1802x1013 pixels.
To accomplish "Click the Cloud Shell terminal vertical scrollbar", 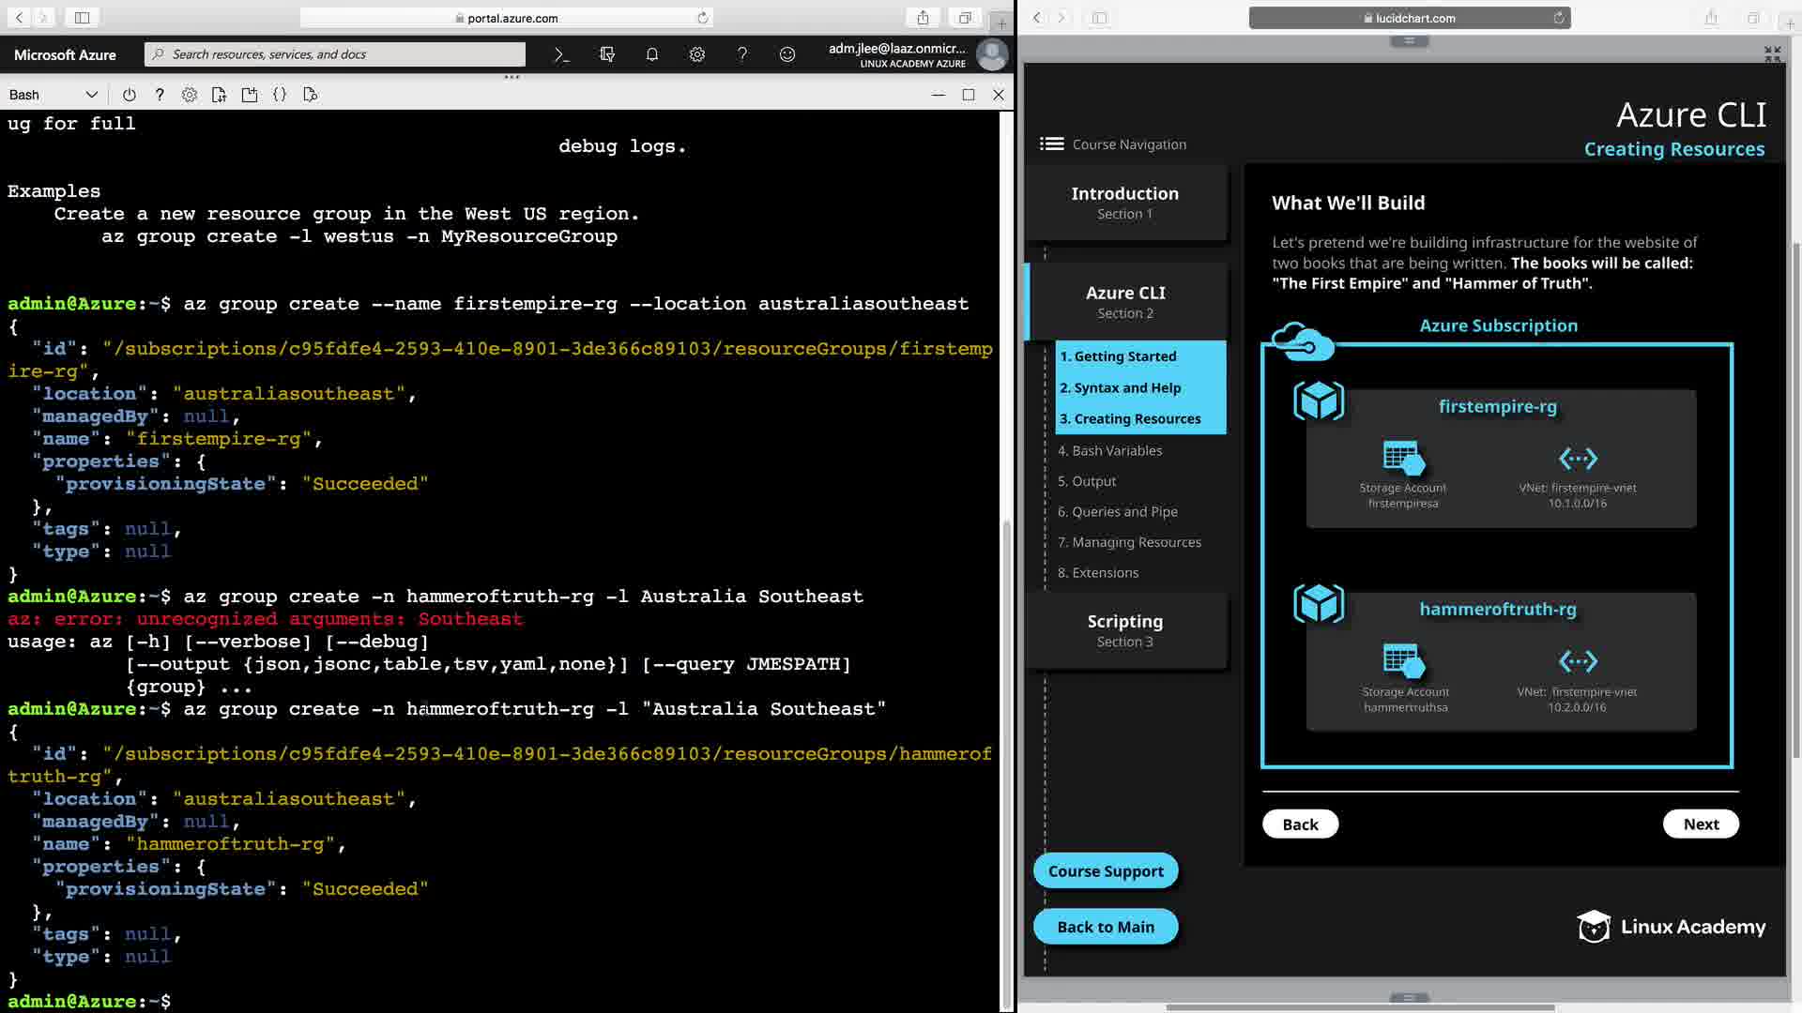I will (1006, 750).
